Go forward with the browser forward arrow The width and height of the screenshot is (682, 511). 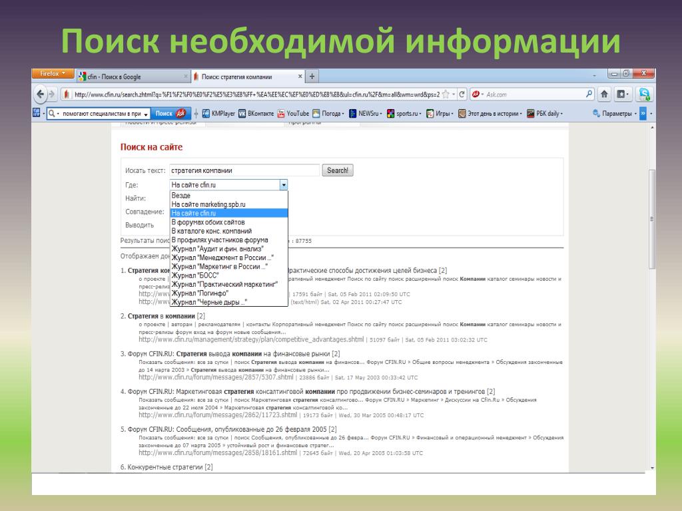pos(52,94)
